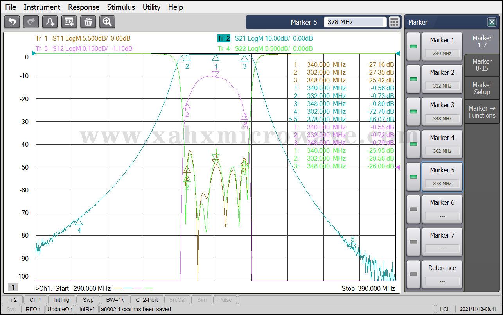
Task: Click Stop 390.000 MHz label
Action: pyautogui.click(x=368, y=288)
